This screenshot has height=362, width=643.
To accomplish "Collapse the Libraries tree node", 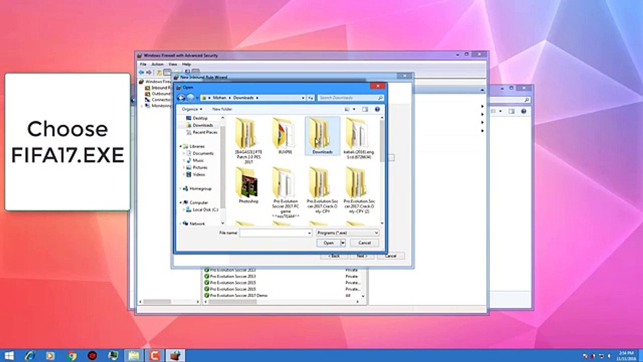I will click(x=180, y=146).
